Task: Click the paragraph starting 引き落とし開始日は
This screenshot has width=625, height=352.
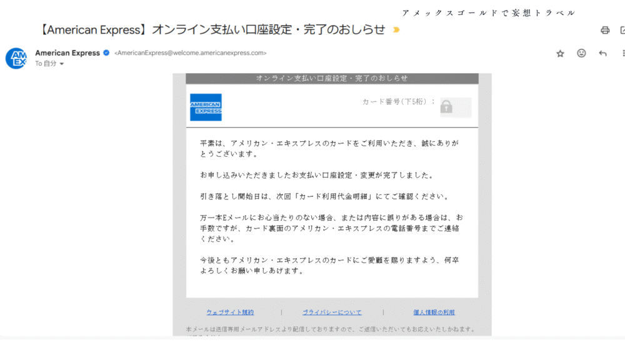Action: [325, 196]
